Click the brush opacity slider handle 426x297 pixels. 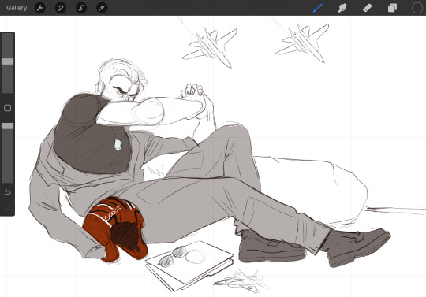click(x=8, y=126)
